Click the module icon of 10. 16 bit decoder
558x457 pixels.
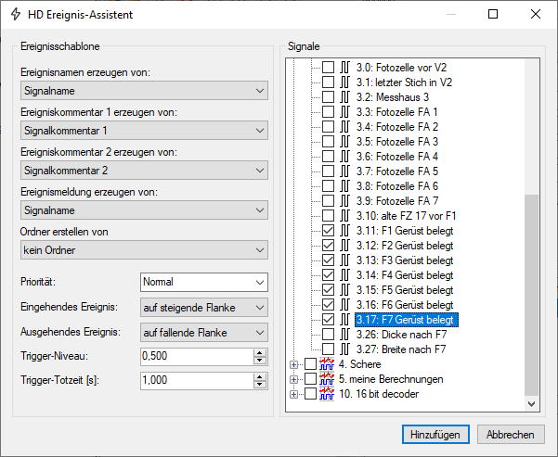(326, 394)
